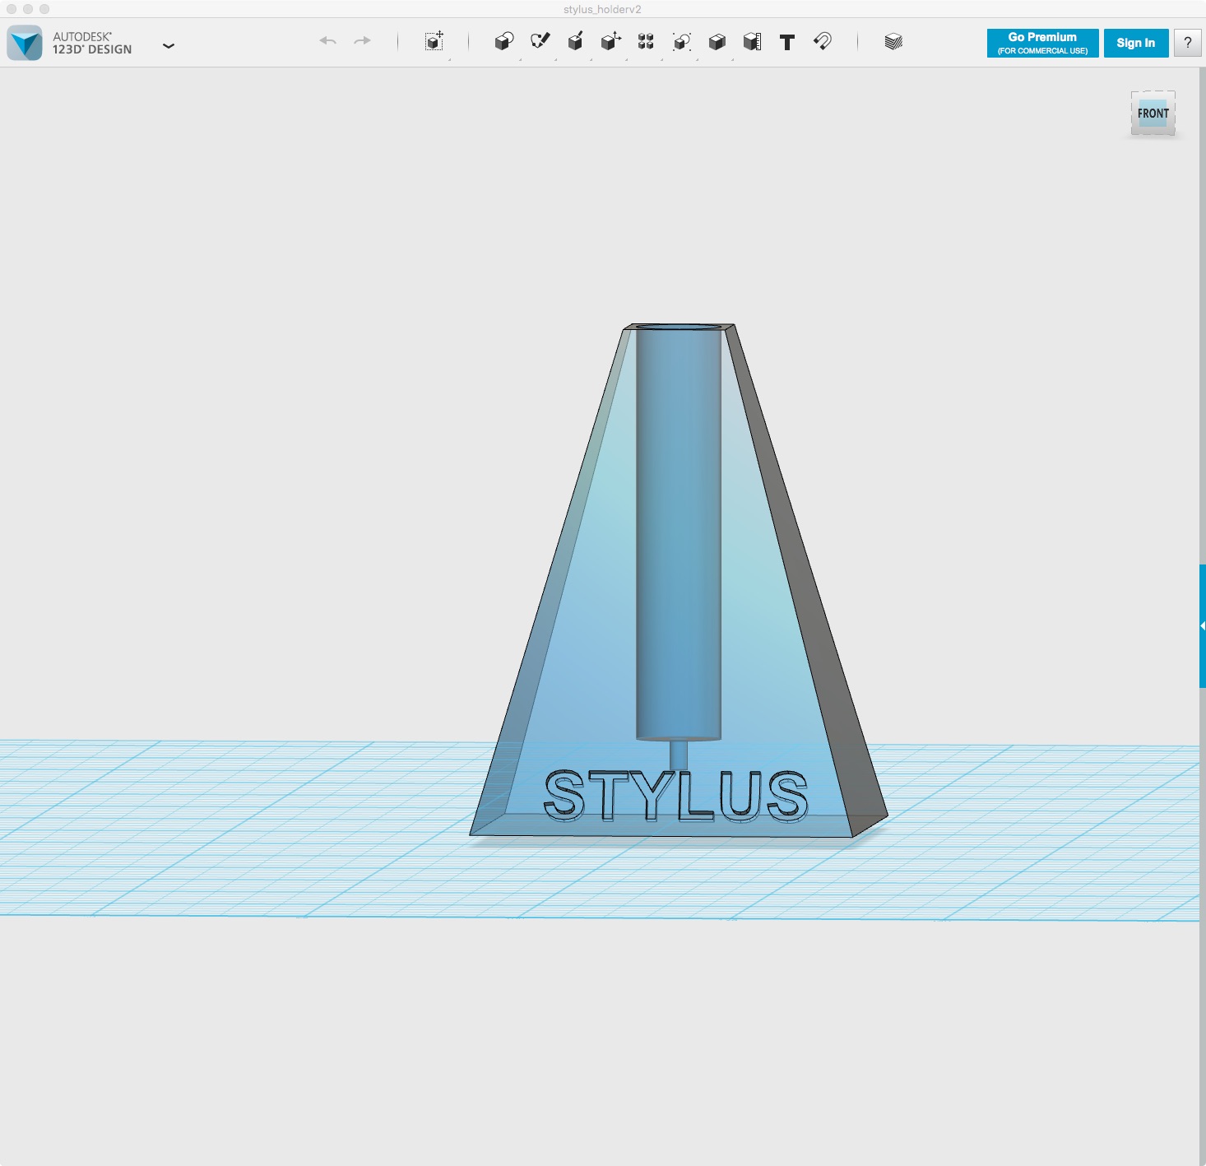The image size is (1206, 1166).
Task: Open the application menu chevron
Action: coord(169,46)
